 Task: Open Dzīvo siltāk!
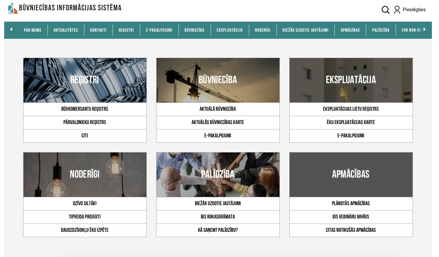tap(85, 204)
